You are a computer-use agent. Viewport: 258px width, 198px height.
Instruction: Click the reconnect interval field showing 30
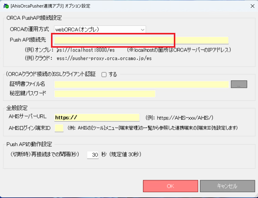tap(93, 155)
